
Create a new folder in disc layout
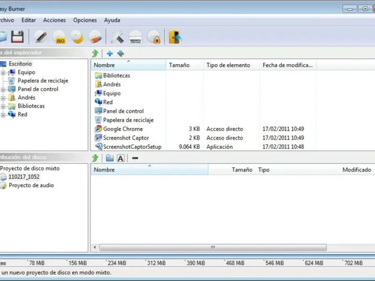[110, 158]
